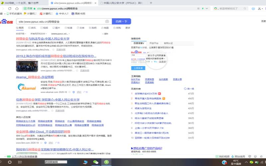Clear the search filters with the × 清除 button
Image resolution: width=266 pixels, height=166 pixels.
pos(105,34)
